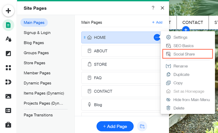218x133 pixels.
Task: Click the puzzle-piece Business Solutions icon
Action: click(x=8, y=82)
